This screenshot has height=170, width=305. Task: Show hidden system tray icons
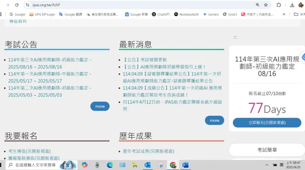[x=267, y=165]
